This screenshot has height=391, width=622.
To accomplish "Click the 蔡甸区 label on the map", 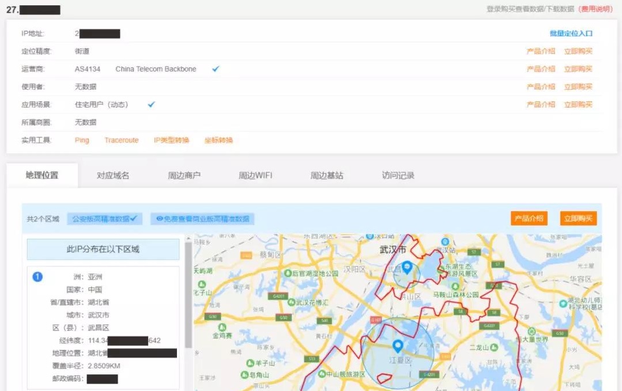I will click(x=270, y=255).
